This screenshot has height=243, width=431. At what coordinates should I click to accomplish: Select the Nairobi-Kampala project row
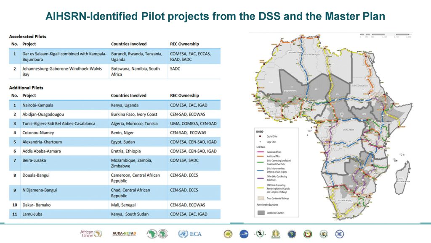pos(38,105)
